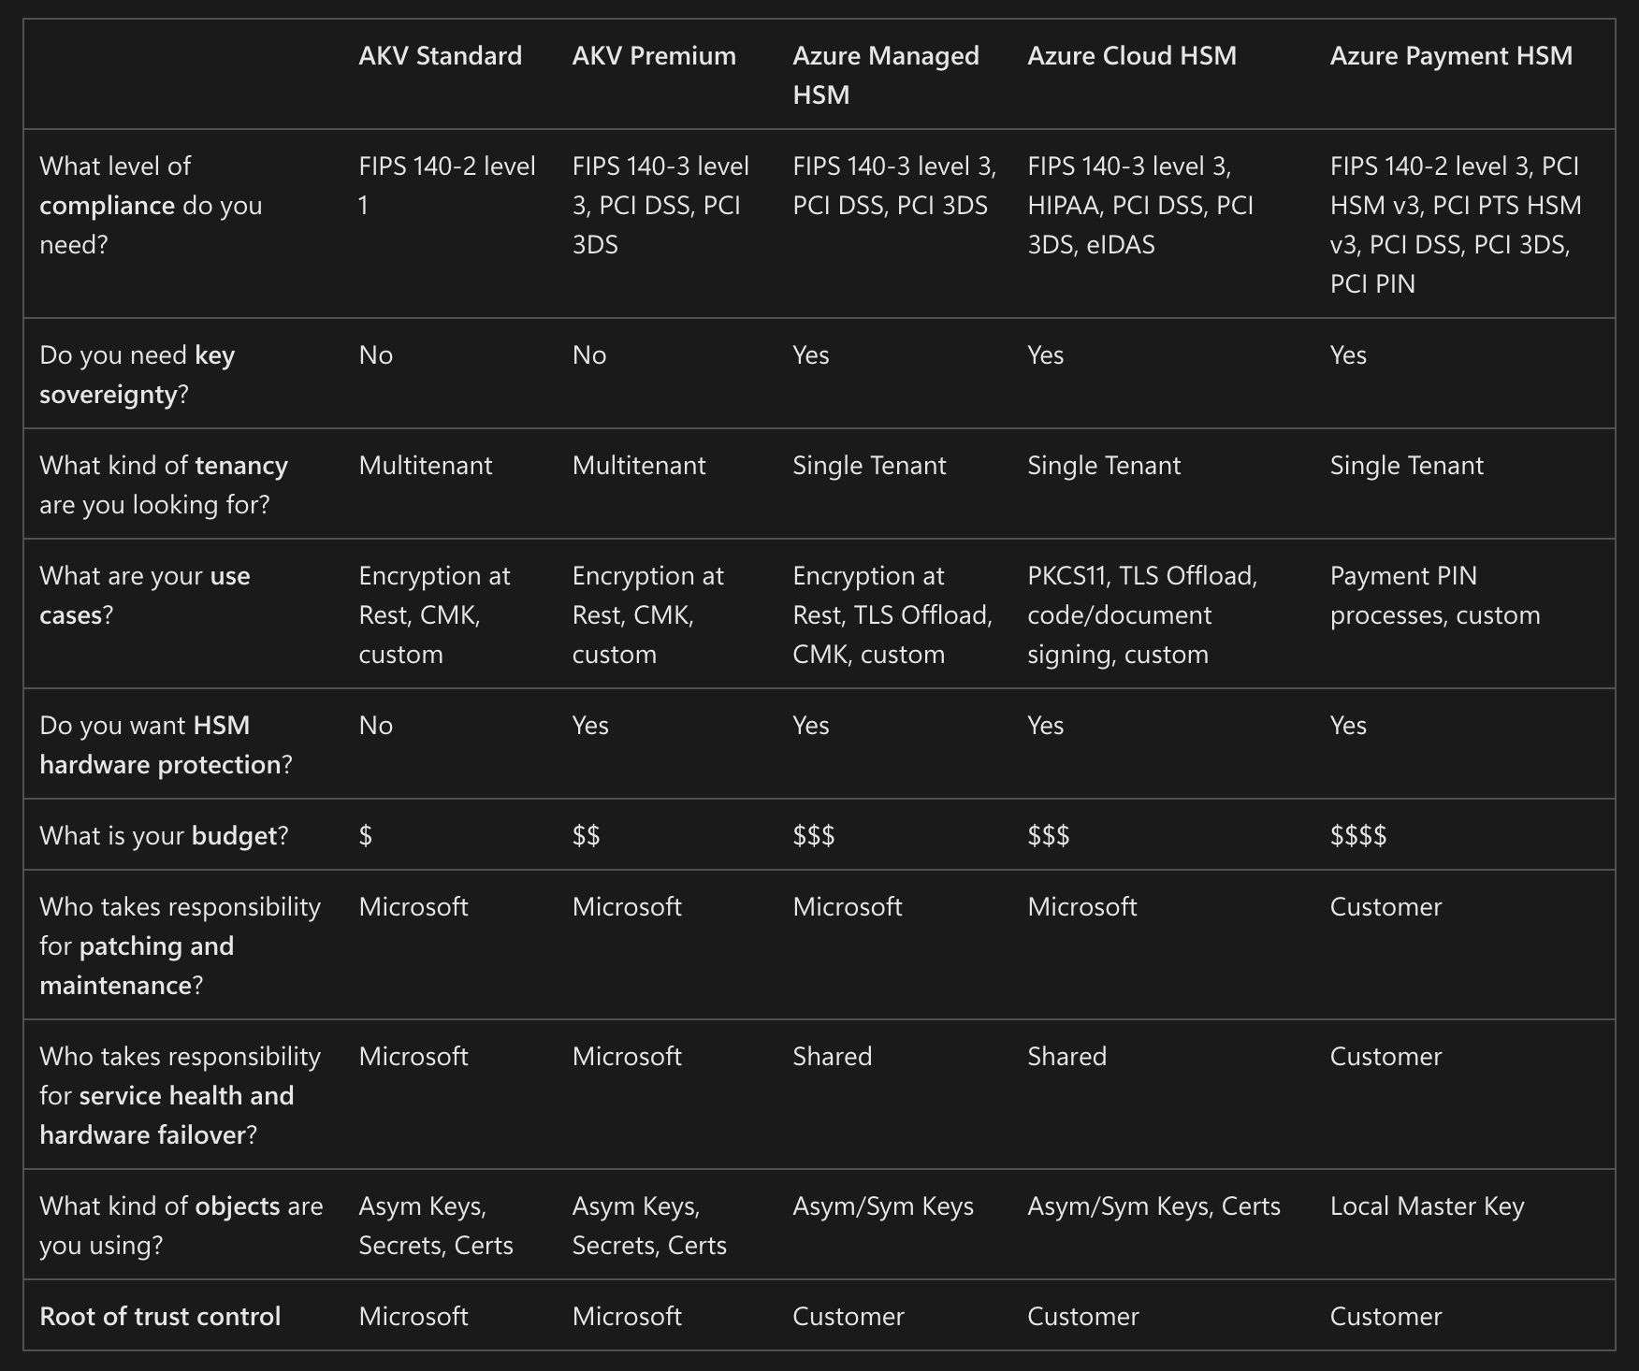Click the use cases row label
Viewport: 1639px width, 1371px height.
tap(144, 595)
